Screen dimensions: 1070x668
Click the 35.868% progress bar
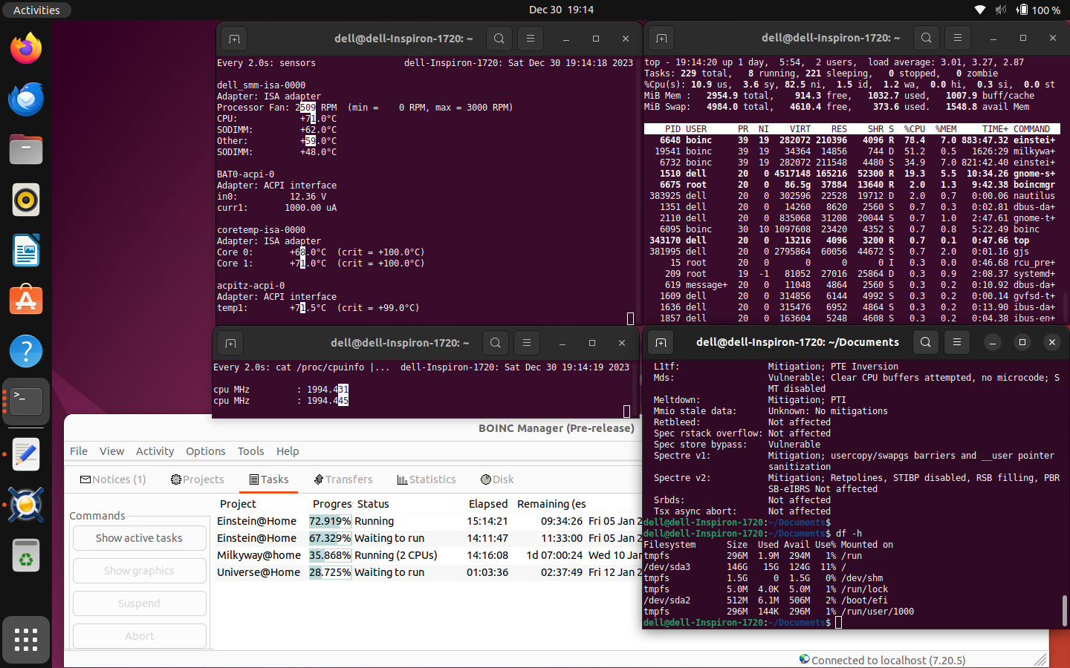point(330,555)
